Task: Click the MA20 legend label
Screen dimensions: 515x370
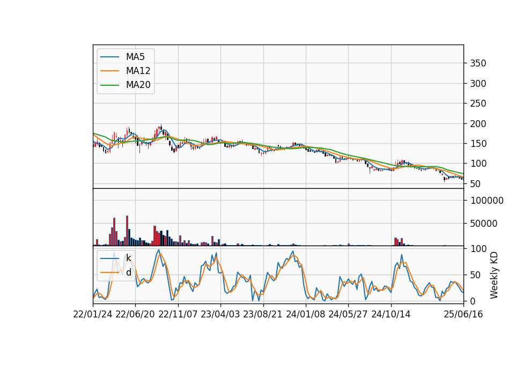Action: (138, 85)
